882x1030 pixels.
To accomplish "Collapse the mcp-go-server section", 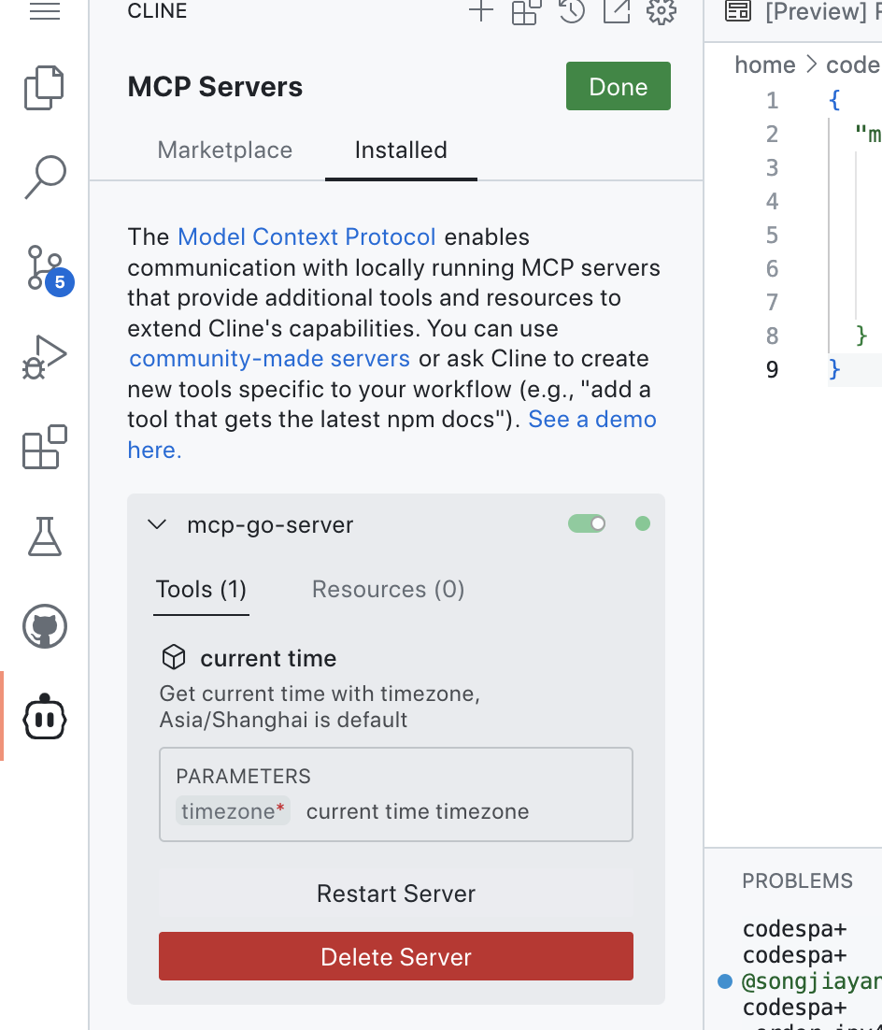I will (157, 524).
